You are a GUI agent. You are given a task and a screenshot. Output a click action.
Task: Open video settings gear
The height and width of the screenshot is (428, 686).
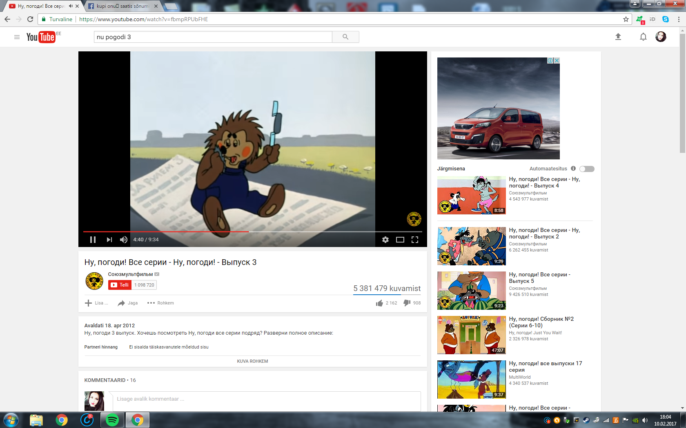(x=385, y=240)
